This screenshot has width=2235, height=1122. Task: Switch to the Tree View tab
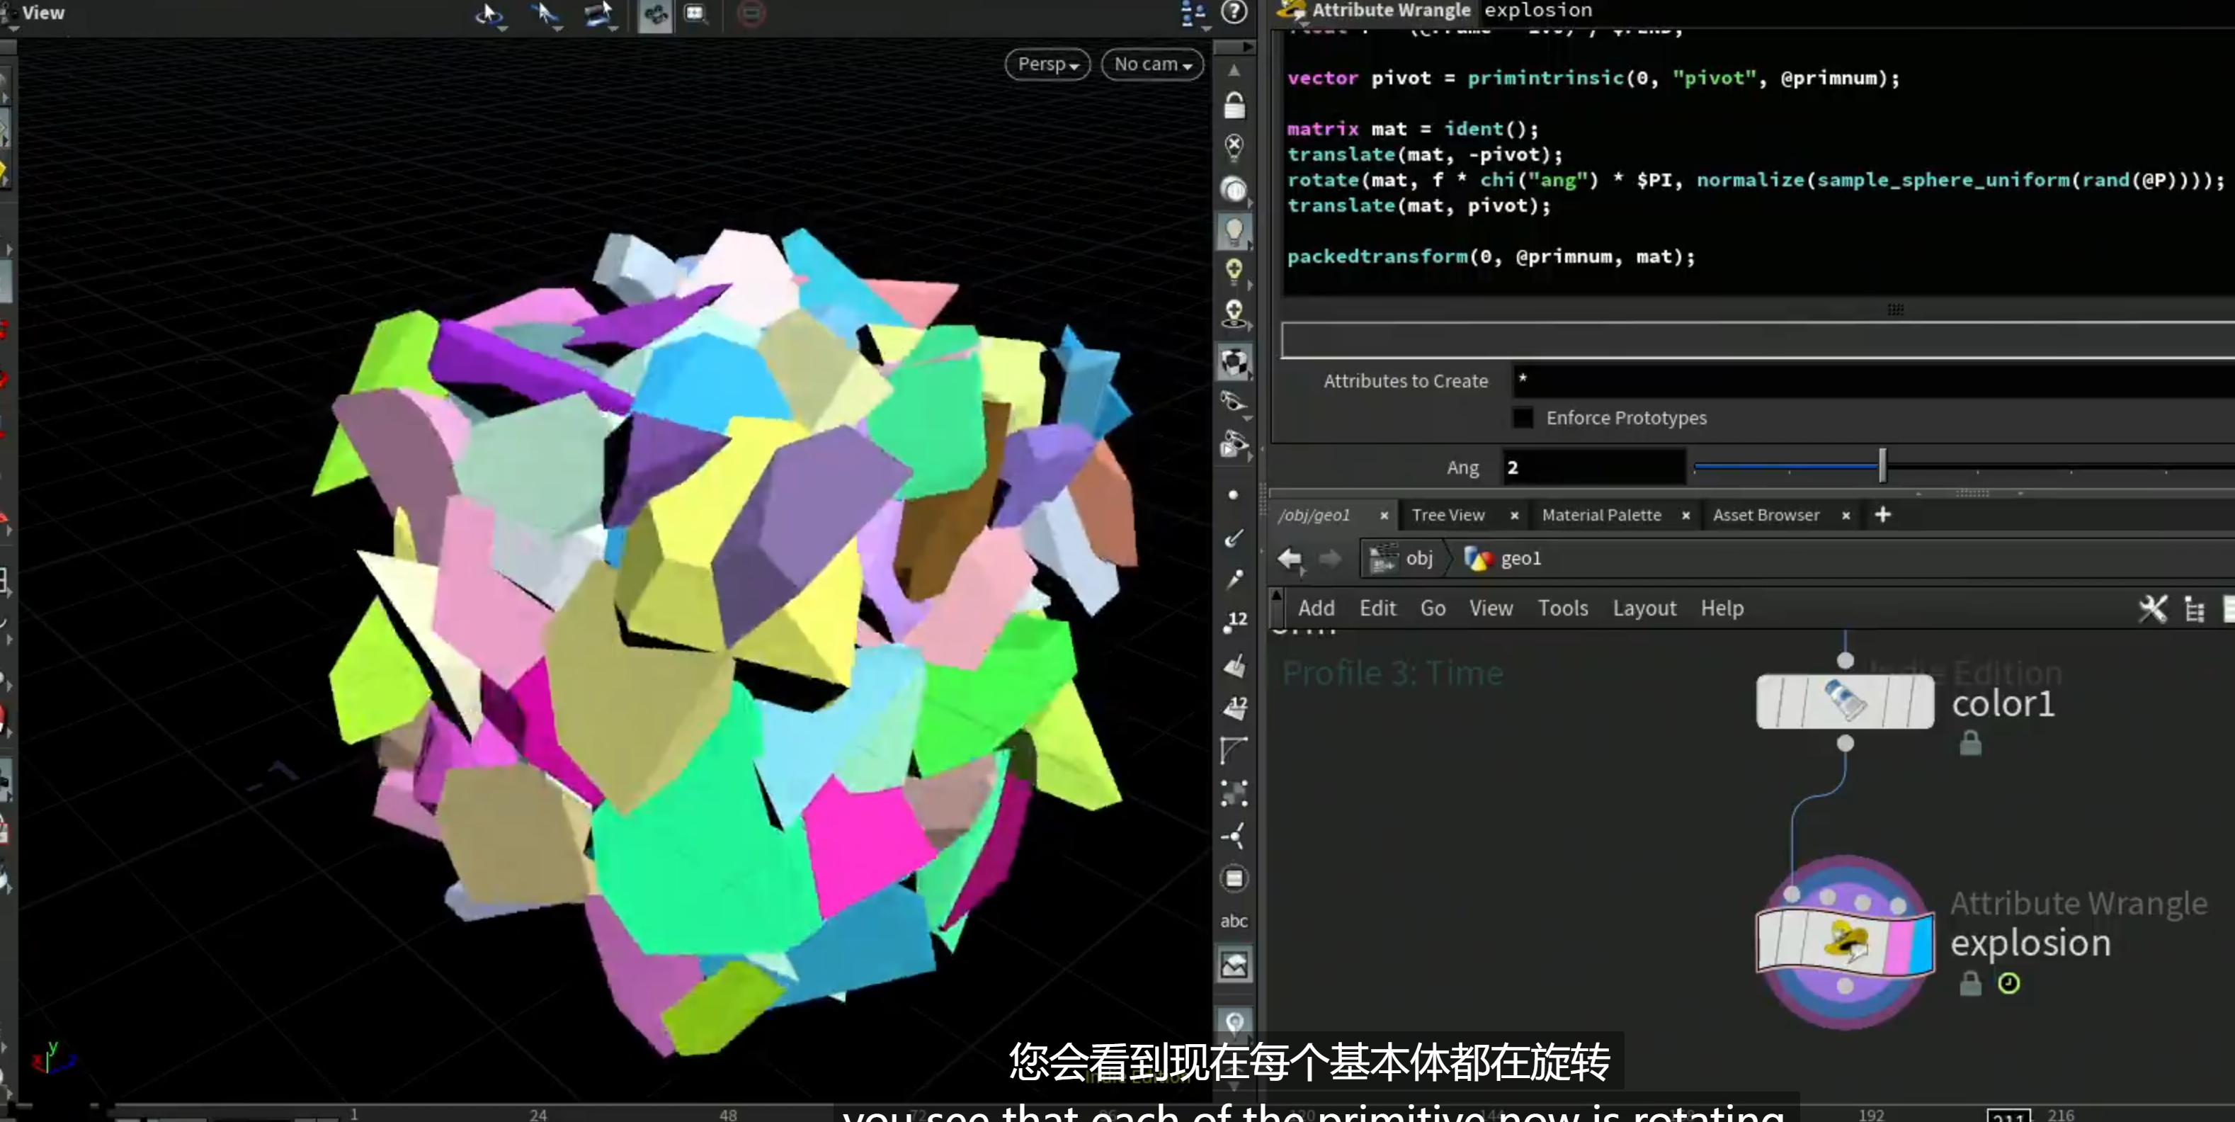(1448, 516)
